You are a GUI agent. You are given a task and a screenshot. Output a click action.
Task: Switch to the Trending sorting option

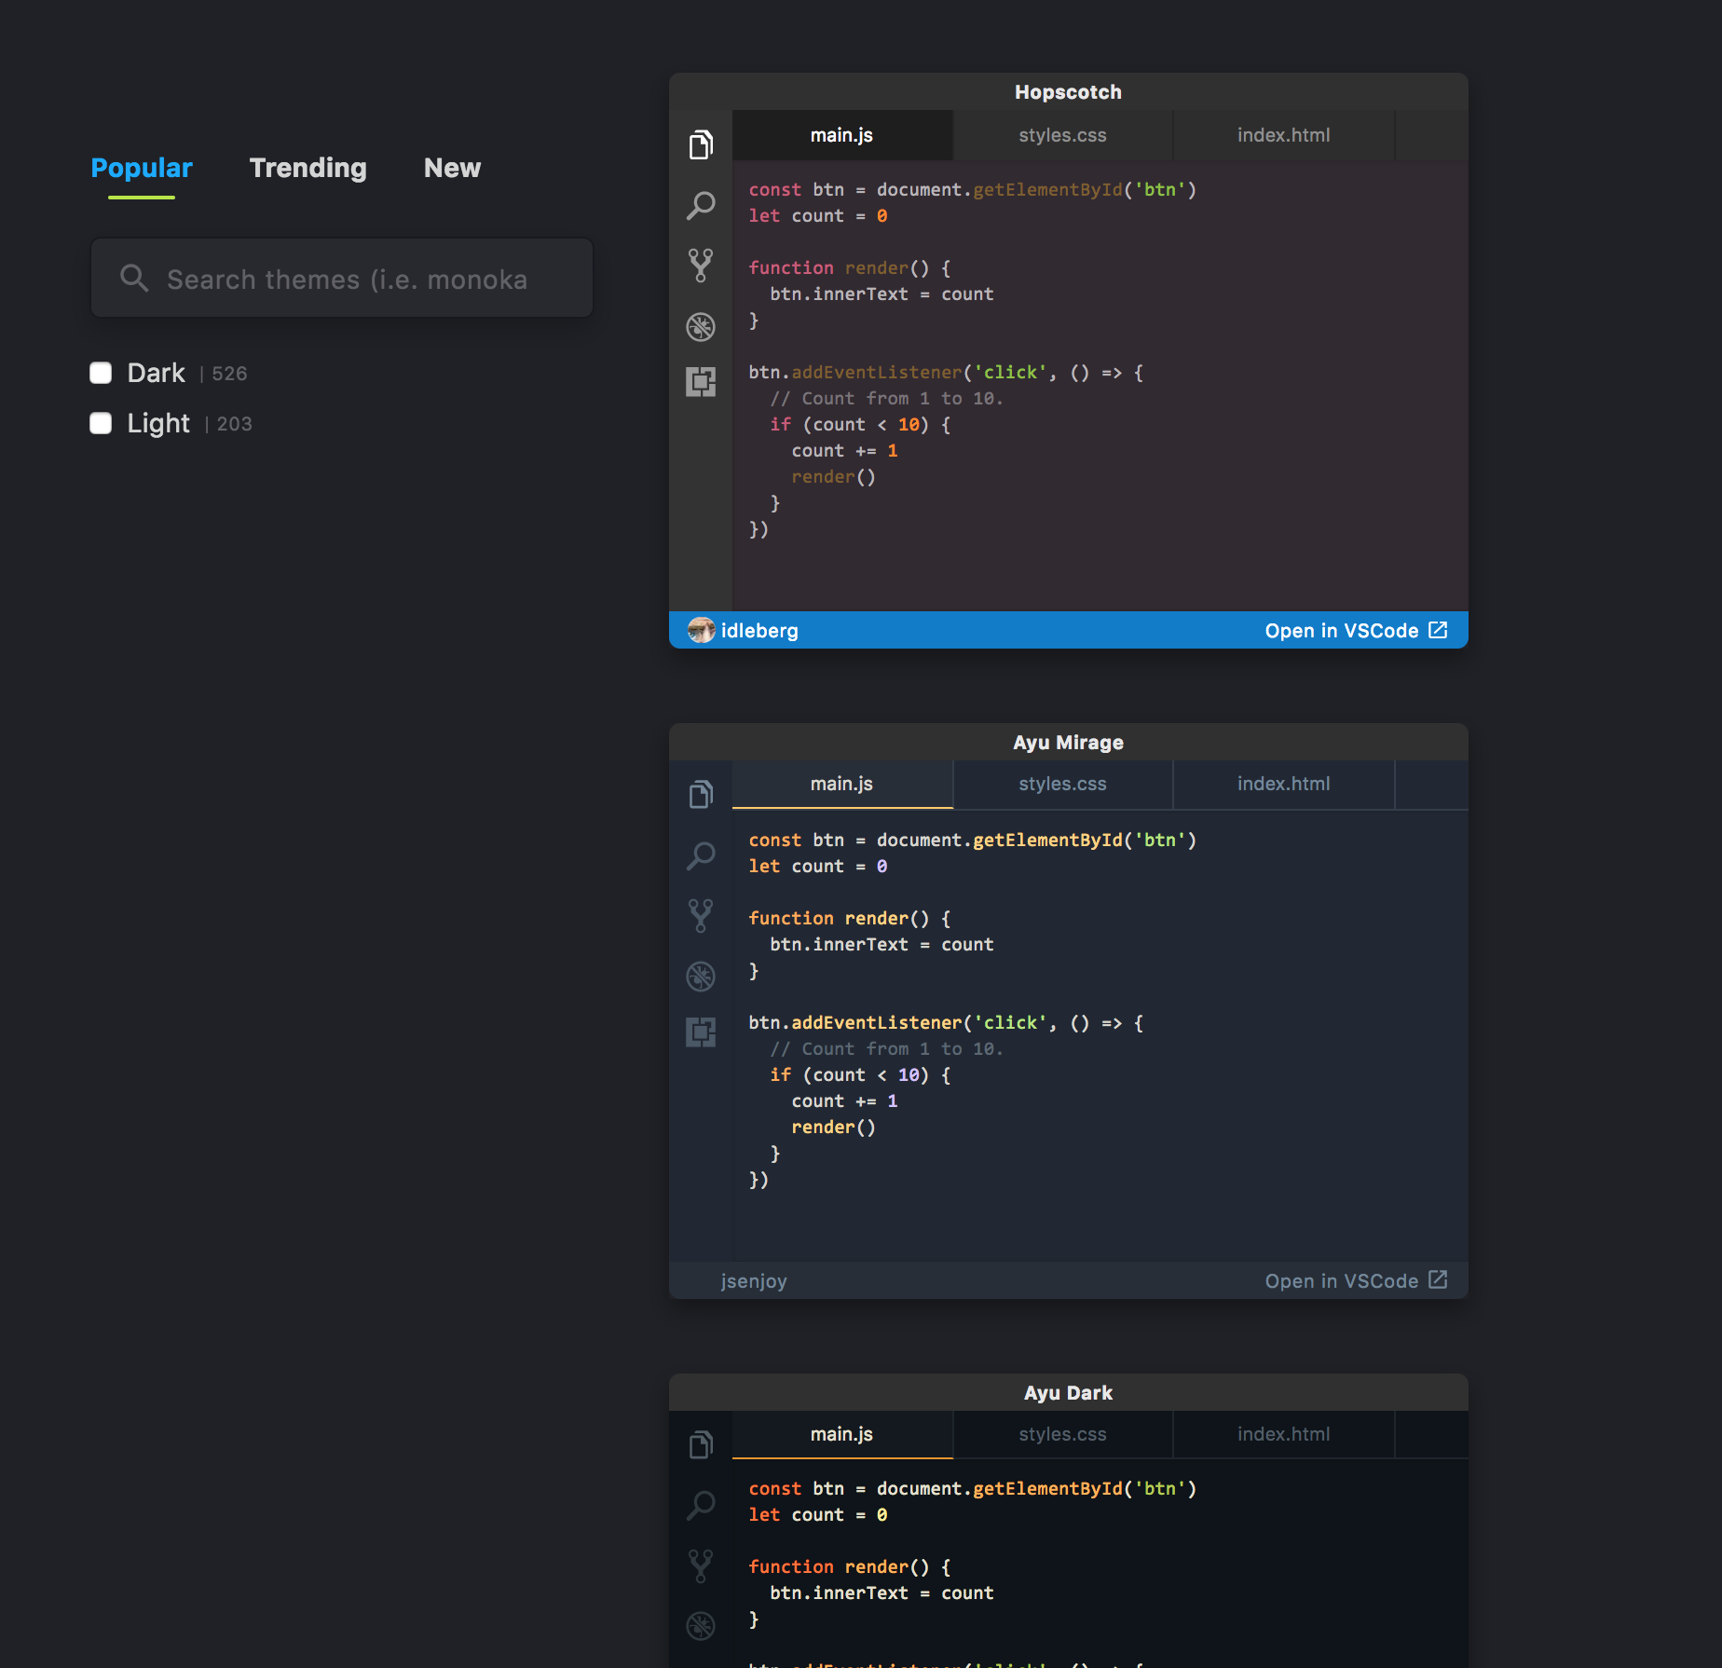307,169
